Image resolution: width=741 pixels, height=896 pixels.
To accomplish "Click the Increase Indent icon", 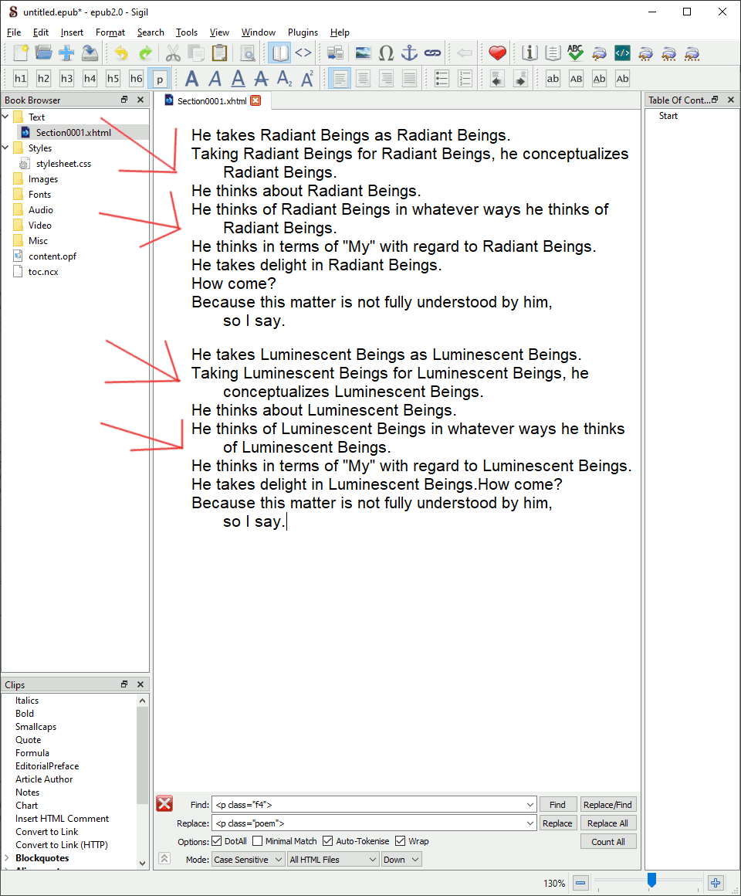I will 521,78.
